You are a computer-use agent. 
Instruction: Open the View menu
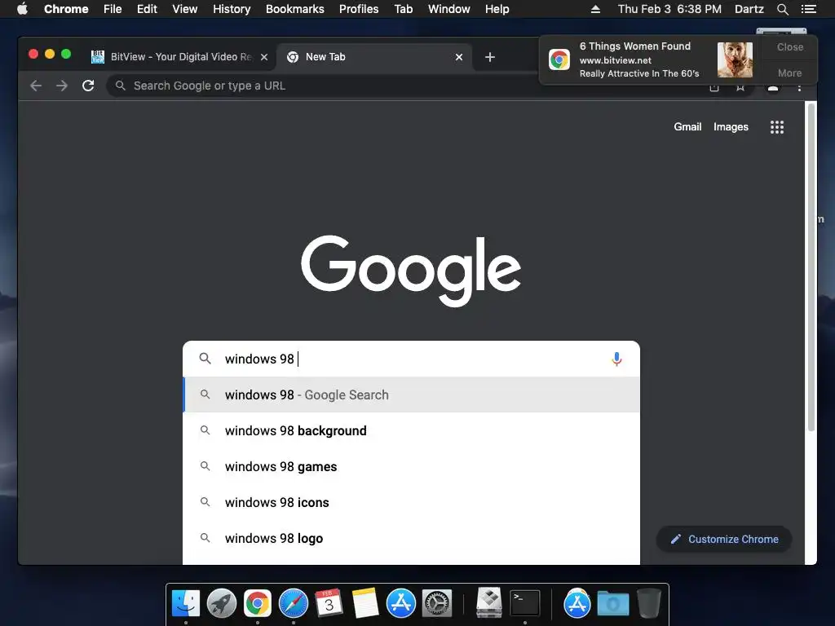pos(185,9)
